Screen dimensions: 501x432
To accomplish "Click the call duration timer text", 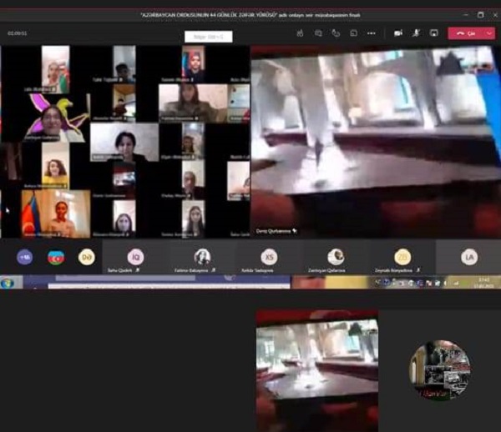I will click(x=18, y=33).
